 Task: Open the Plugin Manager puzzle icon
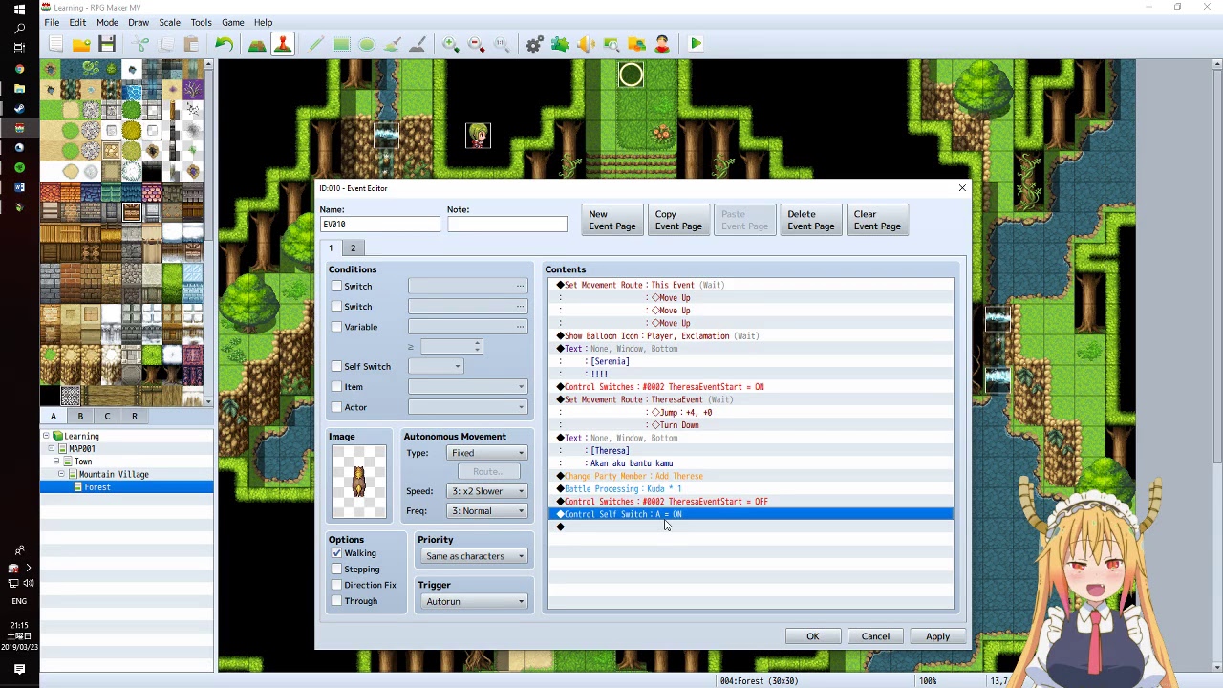coord(560,44)
